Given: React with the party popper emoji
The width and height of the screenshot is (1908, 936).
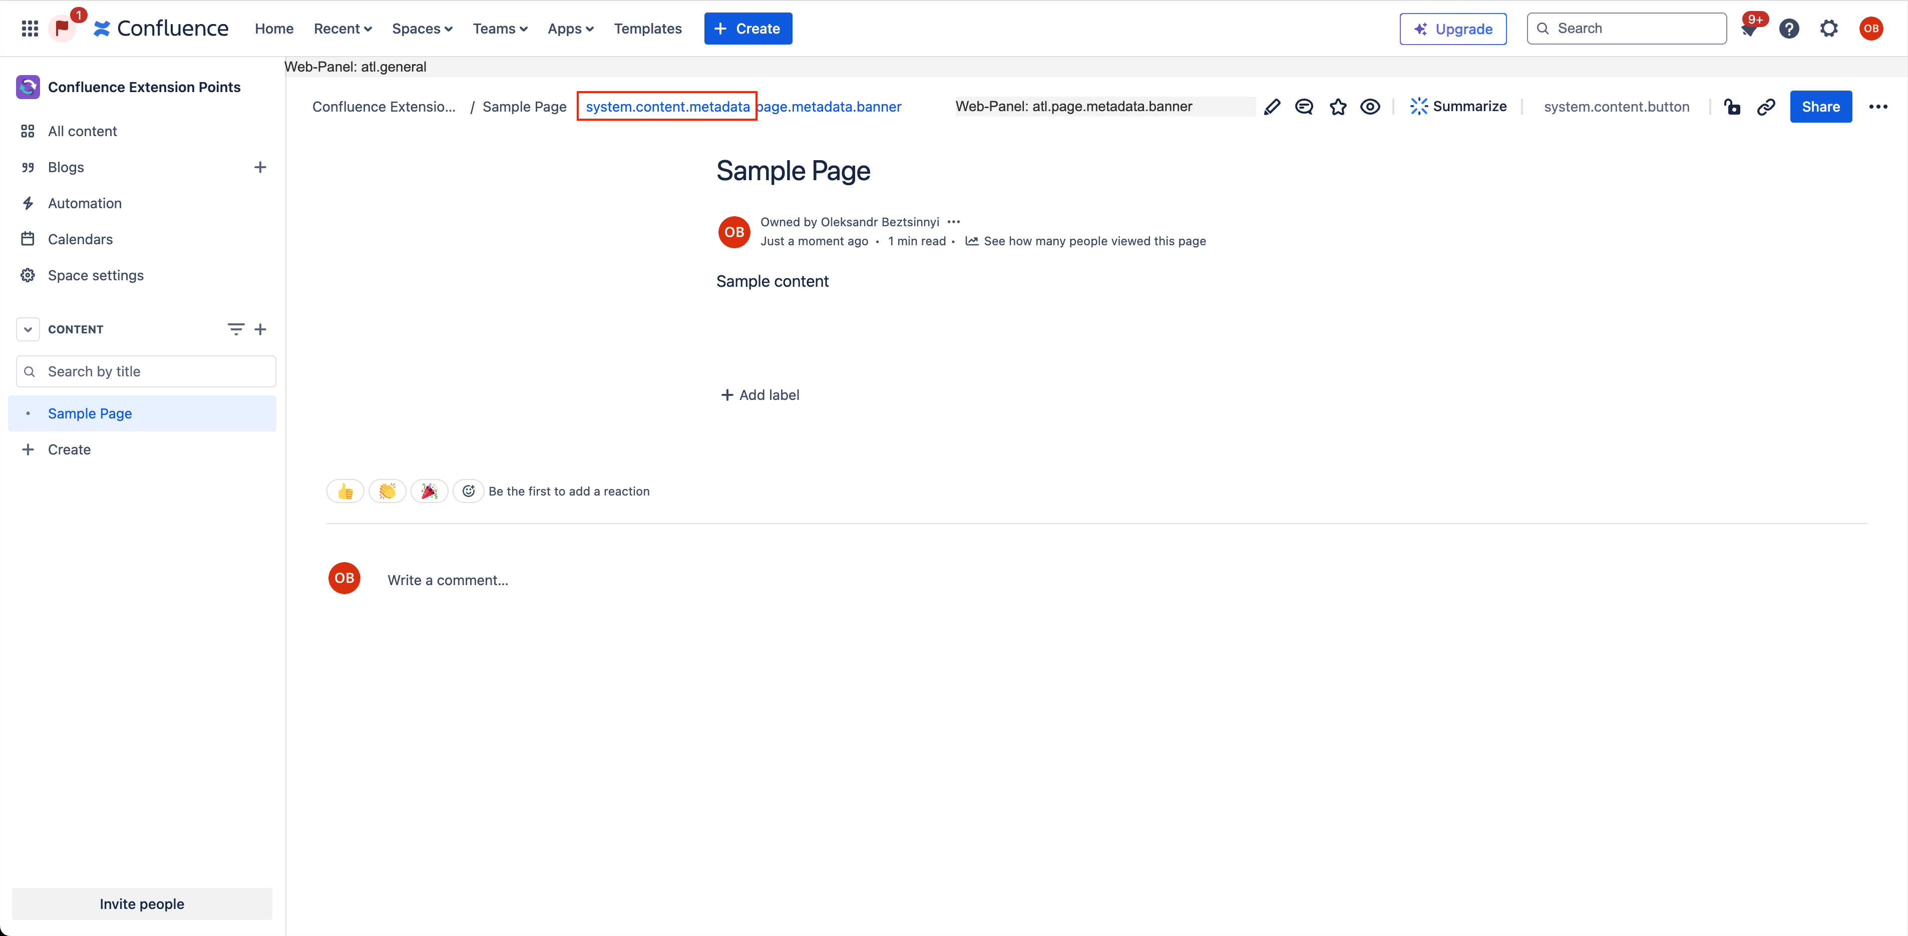Looking at the screenshot, I should [430, 491].
